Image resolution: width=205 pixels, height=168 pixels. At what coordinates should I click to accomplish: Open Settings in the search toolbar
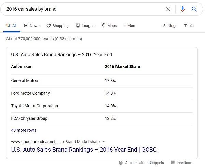coord(170,26)
